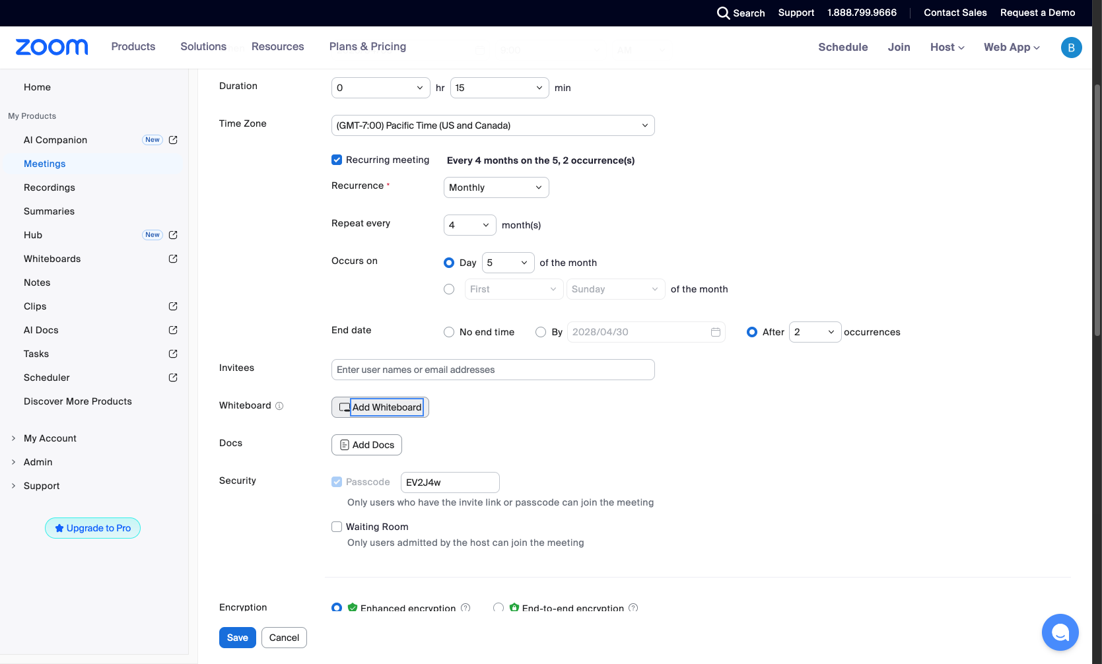
Task: Click the Cancel button
Action: pyautogui.click(x=284, y=638)
